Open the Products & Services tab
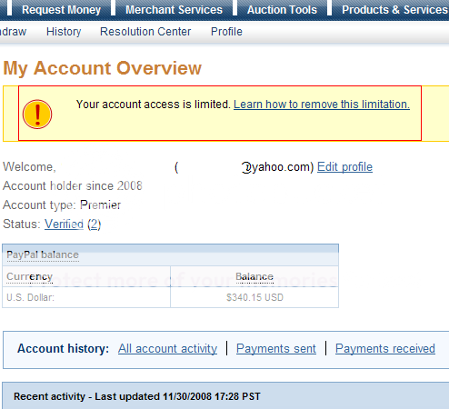449x409 pixels. click(x=394, y=10)
